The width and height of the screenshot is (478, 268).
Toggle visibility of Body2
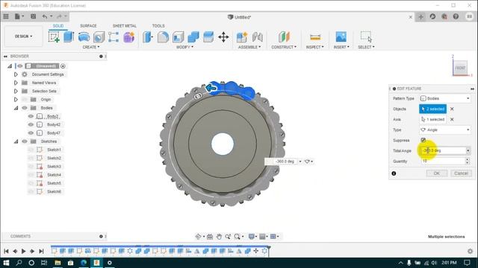31,116
